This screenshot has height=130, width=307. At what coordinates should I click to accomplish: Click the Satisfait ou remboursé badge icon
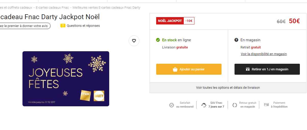click(x=171, y=105)
